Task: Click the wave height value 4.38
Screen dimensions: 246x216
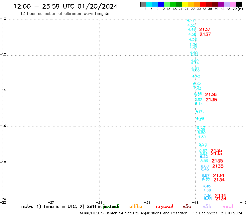Action: (x=193, y=40)
